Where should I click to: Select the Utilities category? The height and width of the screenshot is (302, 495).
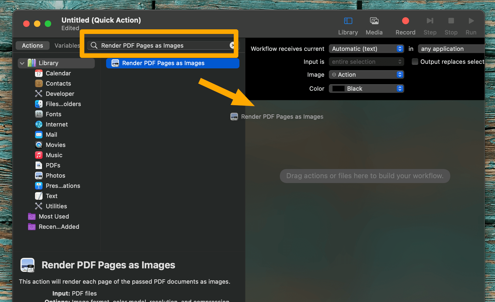coord(56,206)
